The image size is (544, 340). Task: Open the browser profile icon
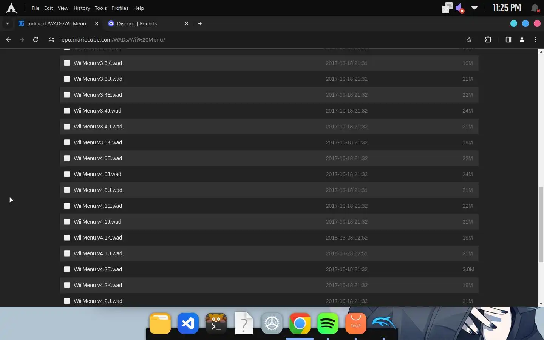(522, 40)
